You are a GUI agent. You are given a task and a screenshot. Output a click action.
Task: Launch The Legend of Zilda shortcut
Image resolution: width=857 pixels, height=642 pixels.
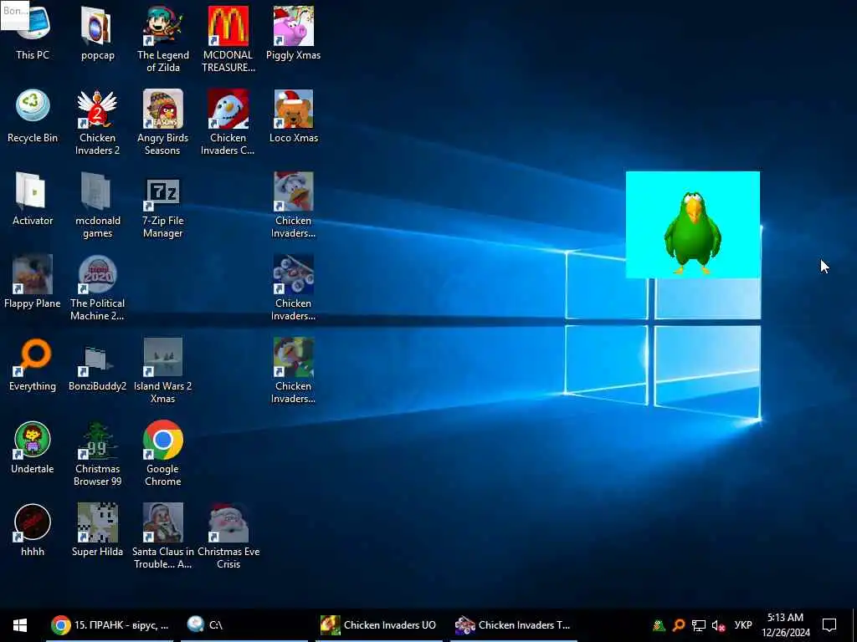(163, 38)
